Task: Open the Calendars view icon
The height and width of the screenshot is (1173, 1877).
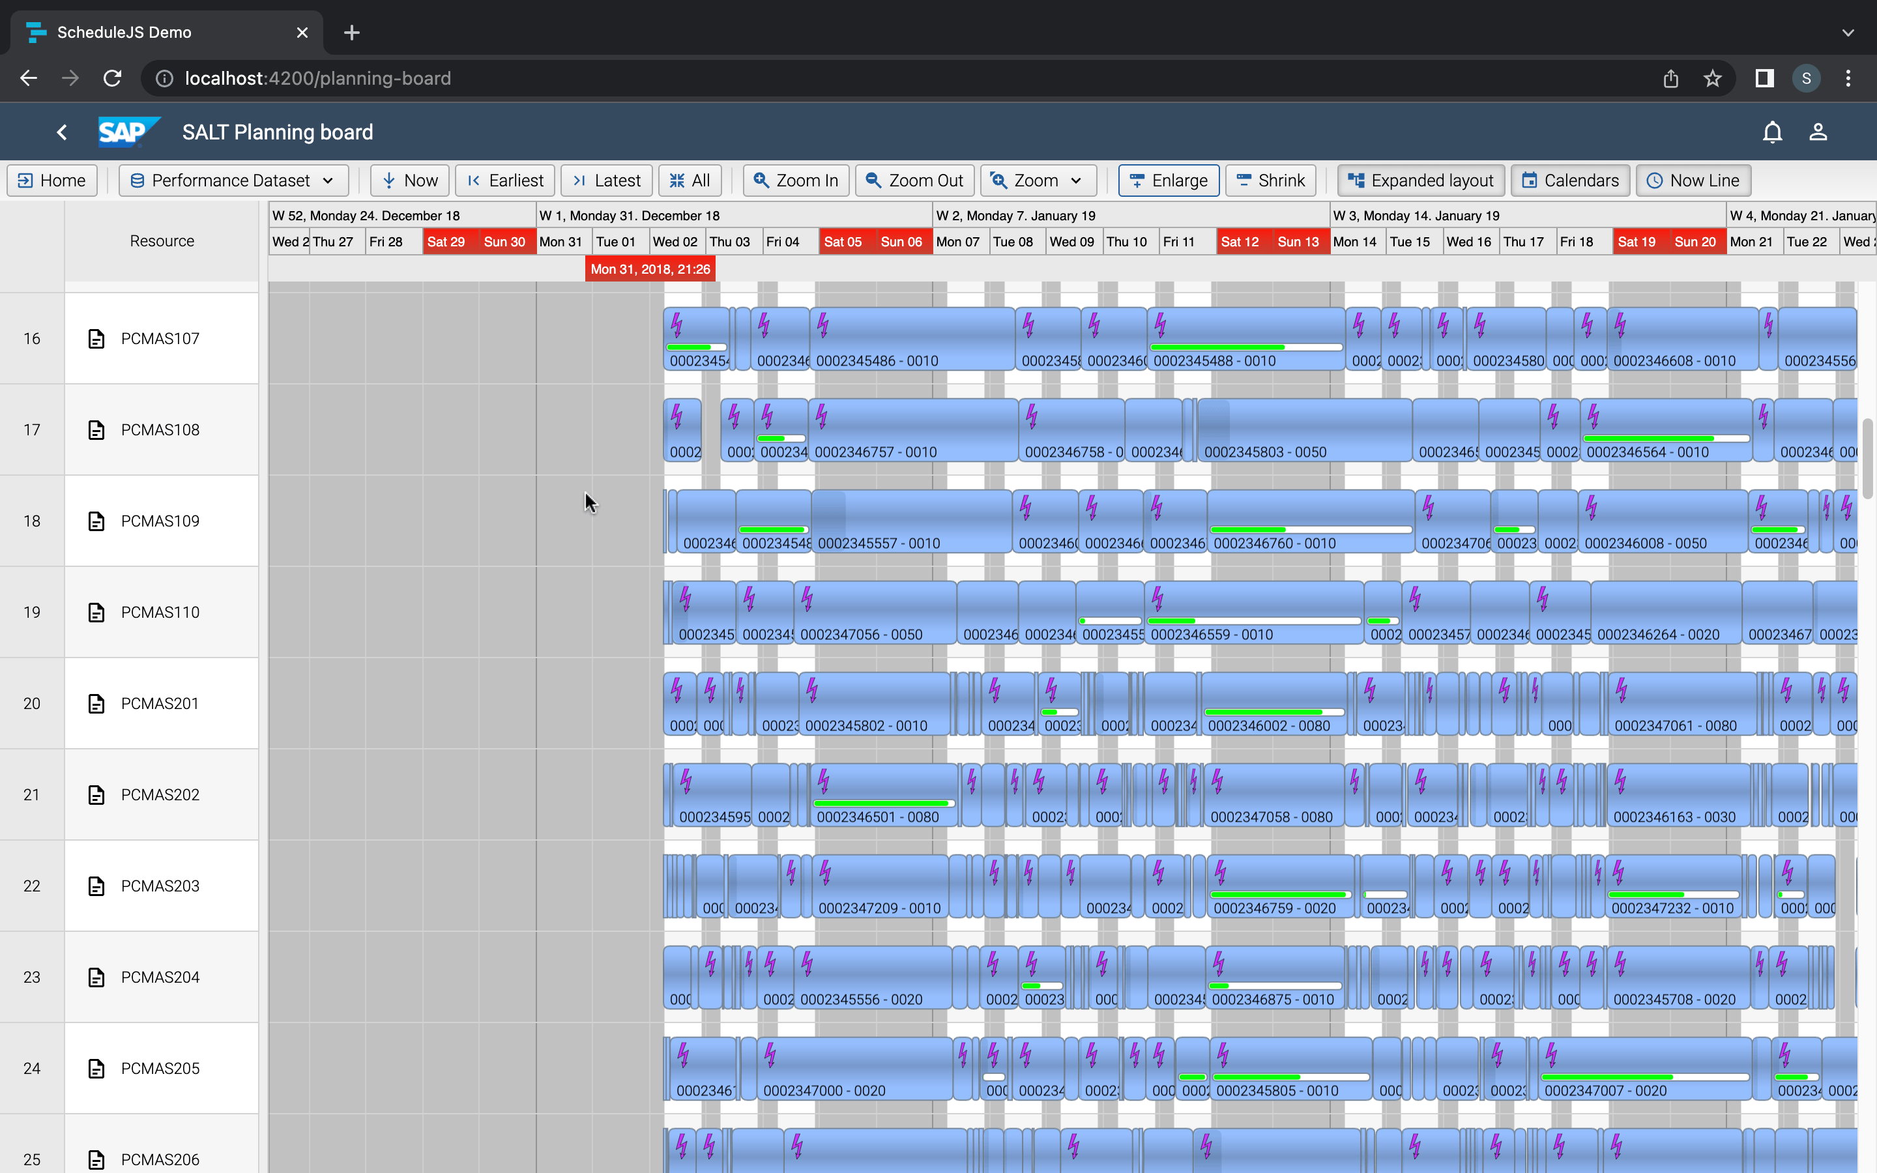Action: 1530,180
